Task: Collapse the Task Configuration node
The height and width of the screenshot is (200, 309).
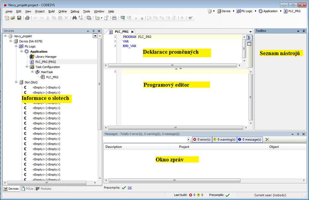Action: [27, 67]
